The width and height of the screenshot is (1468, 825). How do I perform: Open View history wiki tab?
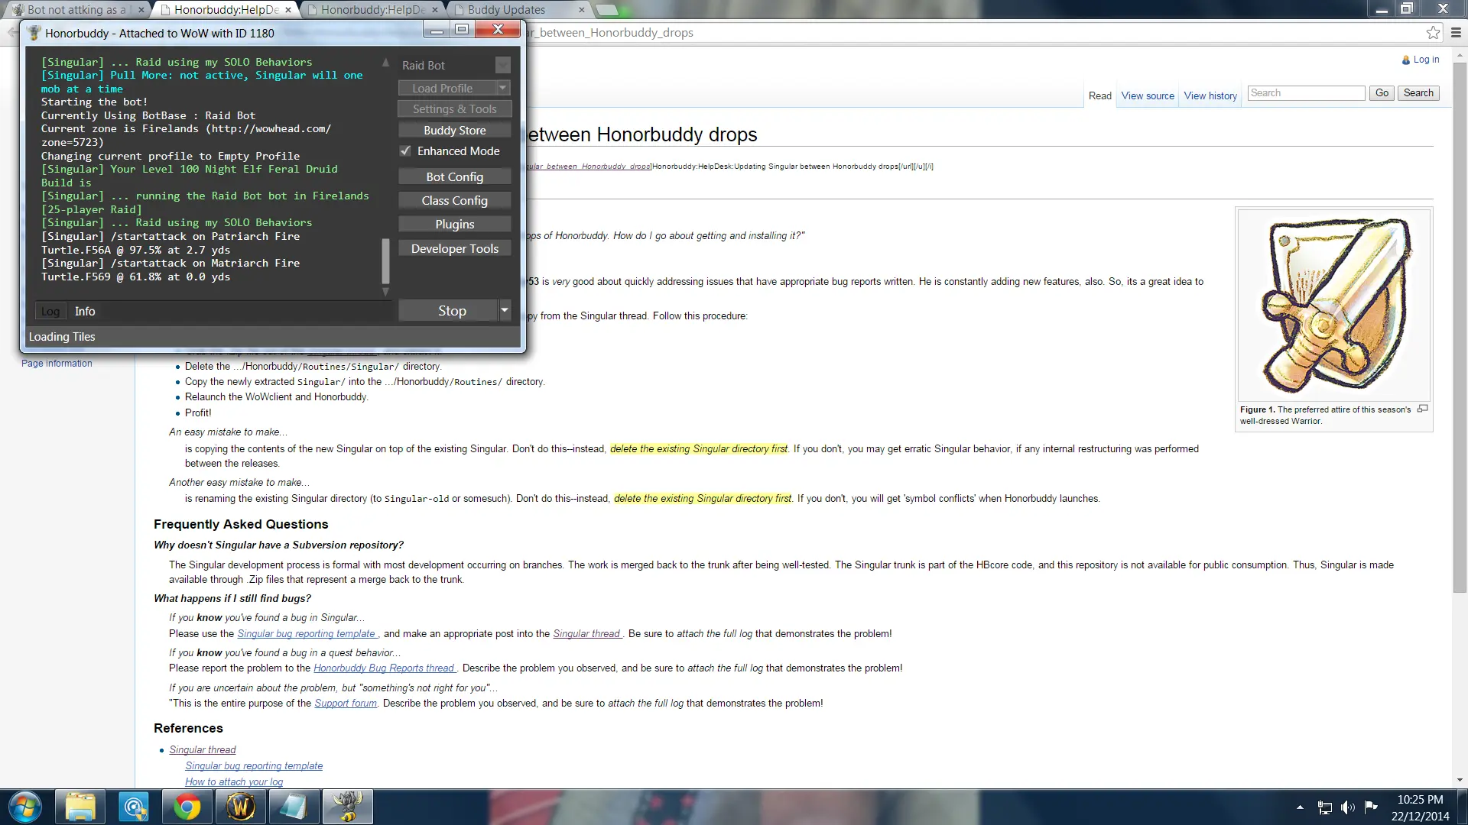pos(1210,95)
